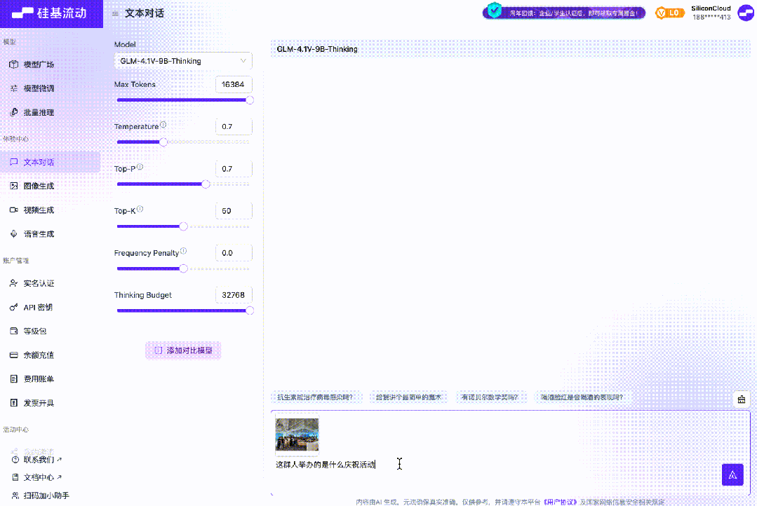757x506 pixels.
Task: Open API 密钥 page in sidebar
Action: coord(38,307)
